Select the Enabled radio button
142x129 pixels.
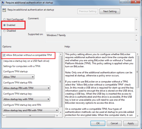coord(4,25)
